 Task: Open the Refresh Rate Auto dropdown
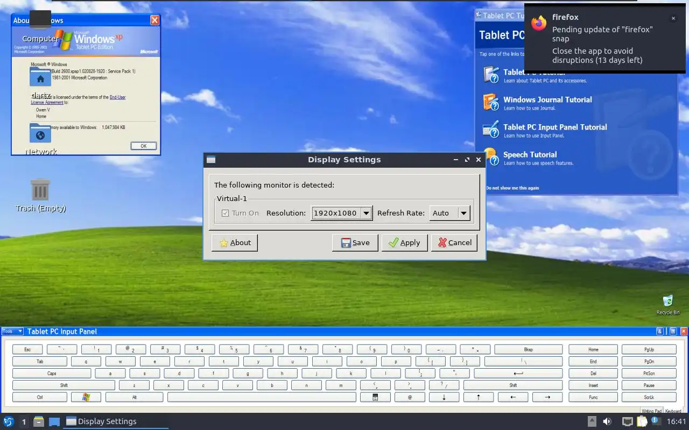(450, 213)
